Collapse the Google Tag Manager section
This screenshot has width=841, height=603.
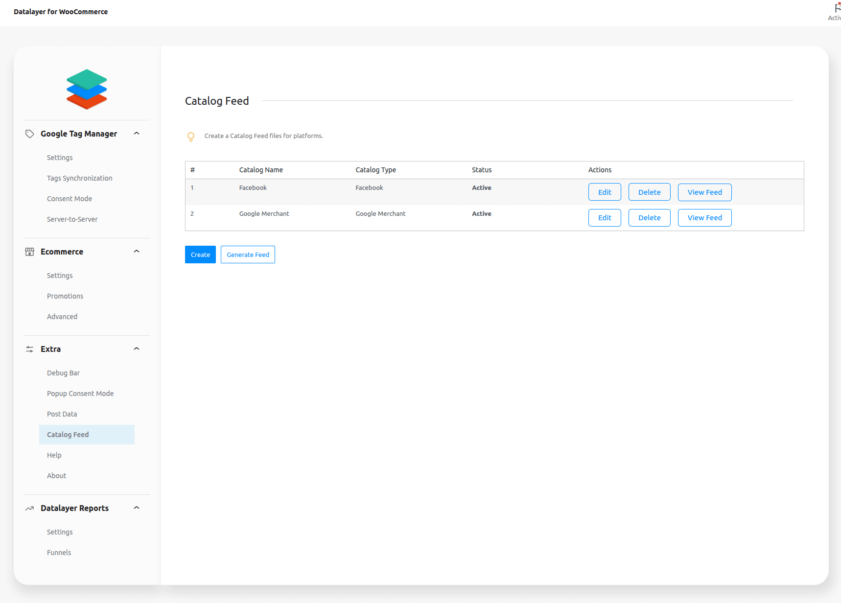(x=137, y=134)
